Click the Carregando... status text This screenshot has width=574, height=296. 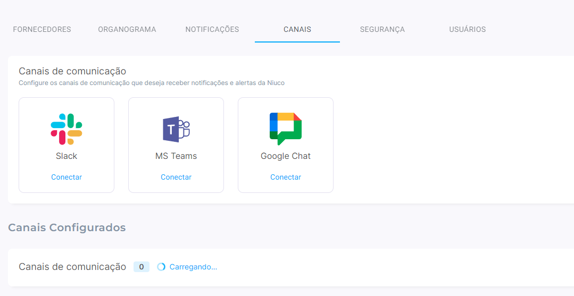tap(193, 267)
